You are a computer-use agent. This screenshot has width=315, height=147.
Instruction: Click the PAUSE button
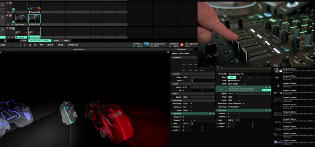click(60, 45)
